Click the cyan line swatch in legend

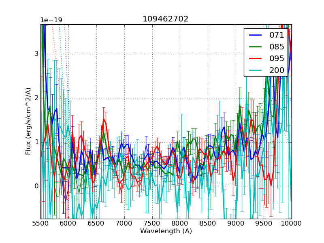(256, 70)
